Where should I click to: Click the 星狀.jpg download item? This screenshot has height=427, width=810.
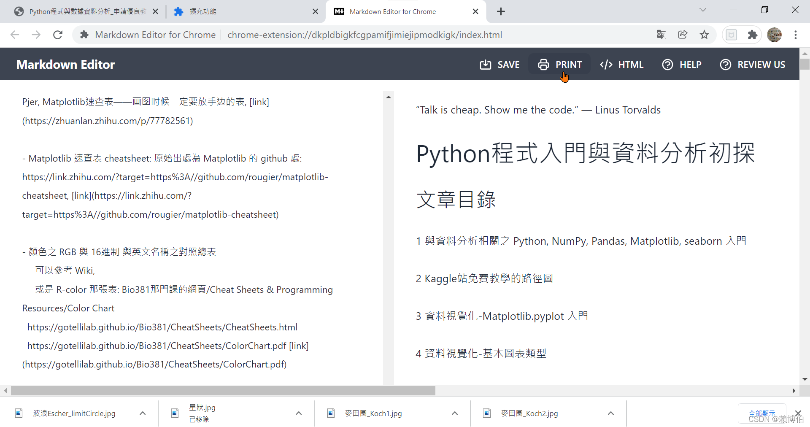(202, 413)
